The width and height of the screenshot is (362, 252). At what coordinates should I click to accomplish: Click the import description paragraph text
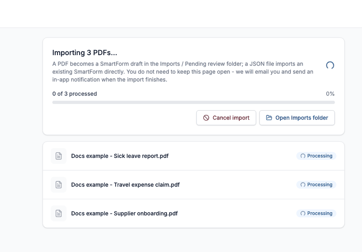click(x=183, y=72)
